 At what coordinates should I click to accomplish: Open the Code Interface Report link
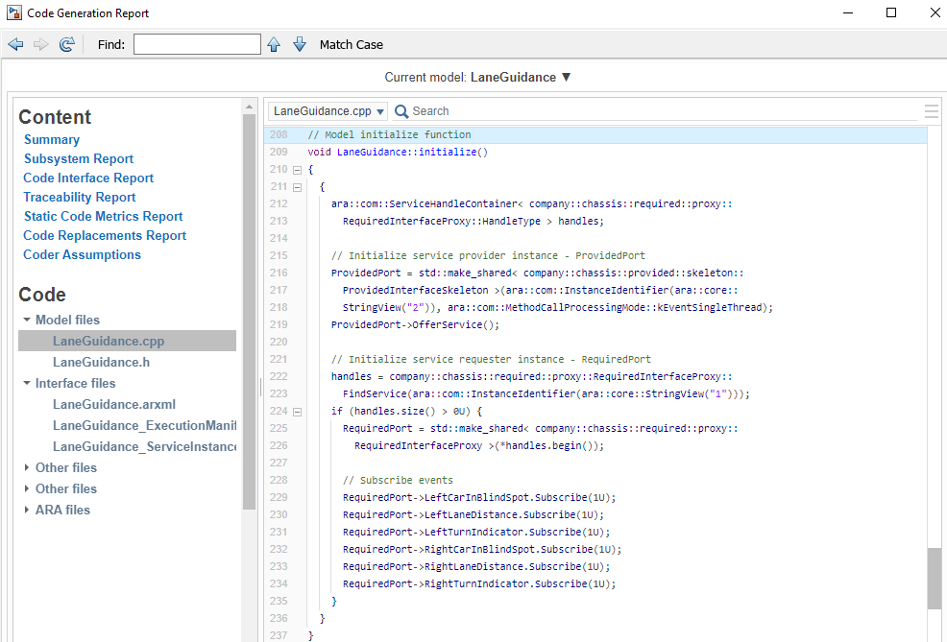coord(88,178)
